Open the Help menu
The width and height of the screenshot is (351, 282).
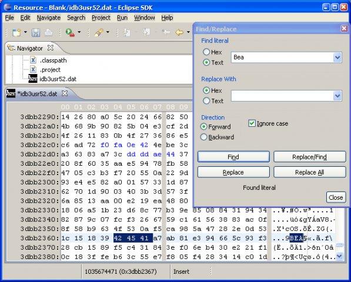tap(167, 18)
